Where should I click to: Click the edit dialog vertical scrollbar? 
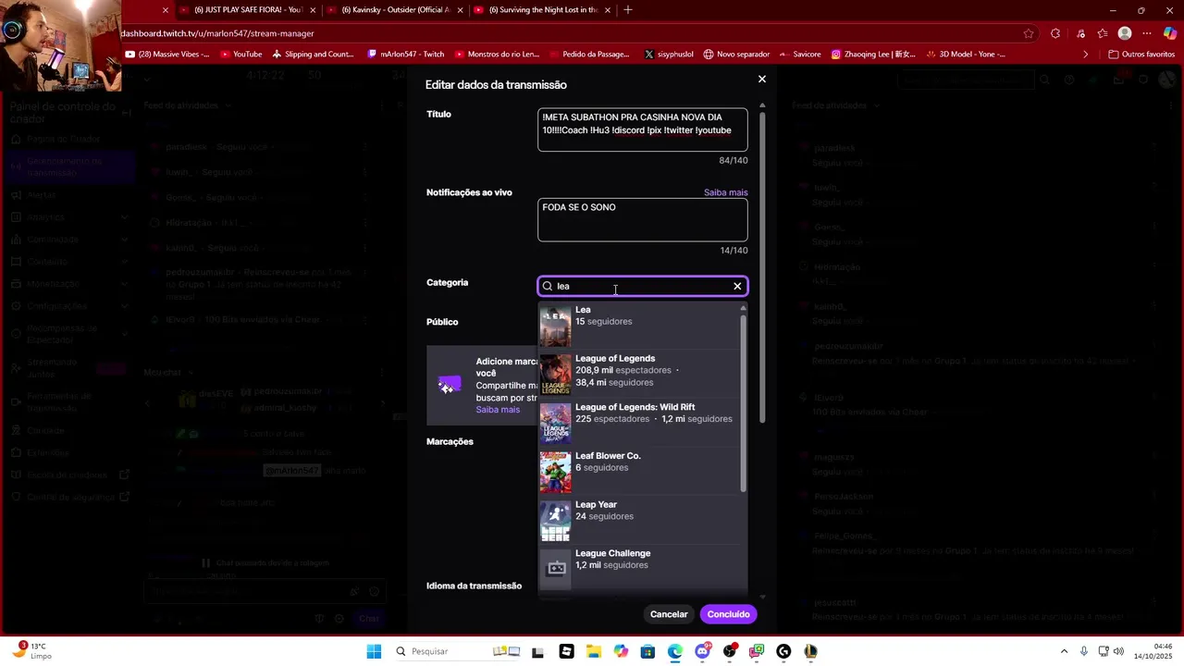[762, 266]
